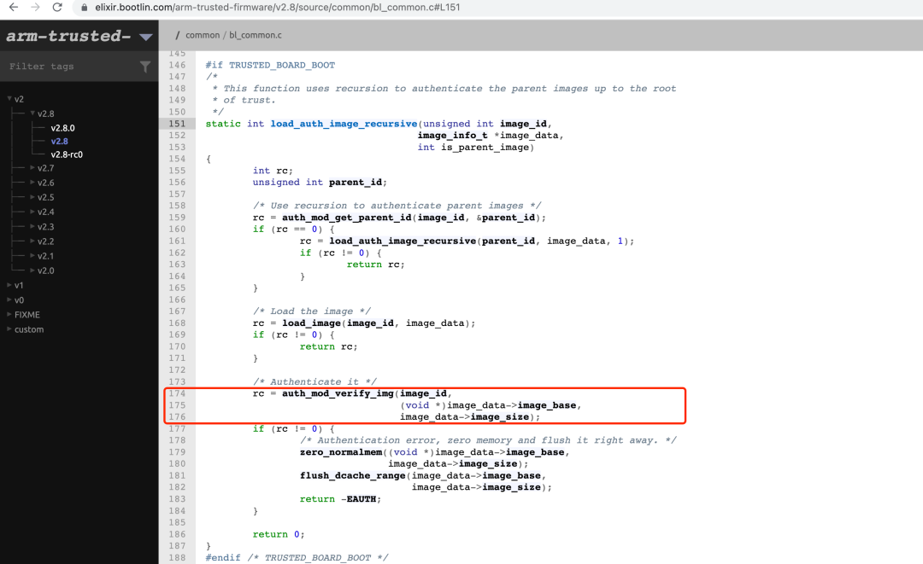
Task: Expand the v2.7 branch
Action: point(33,168)
